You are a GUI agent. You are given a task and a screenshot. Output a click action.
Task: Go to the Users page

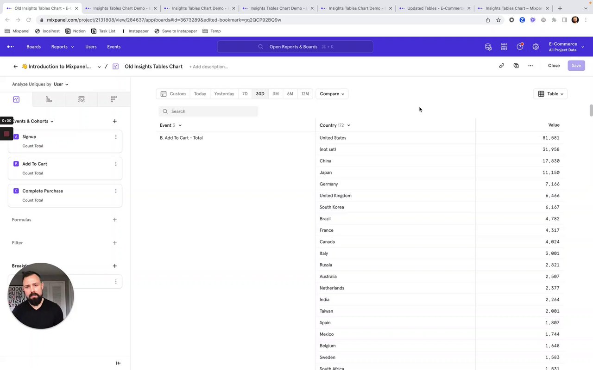[x=91, y=47]
